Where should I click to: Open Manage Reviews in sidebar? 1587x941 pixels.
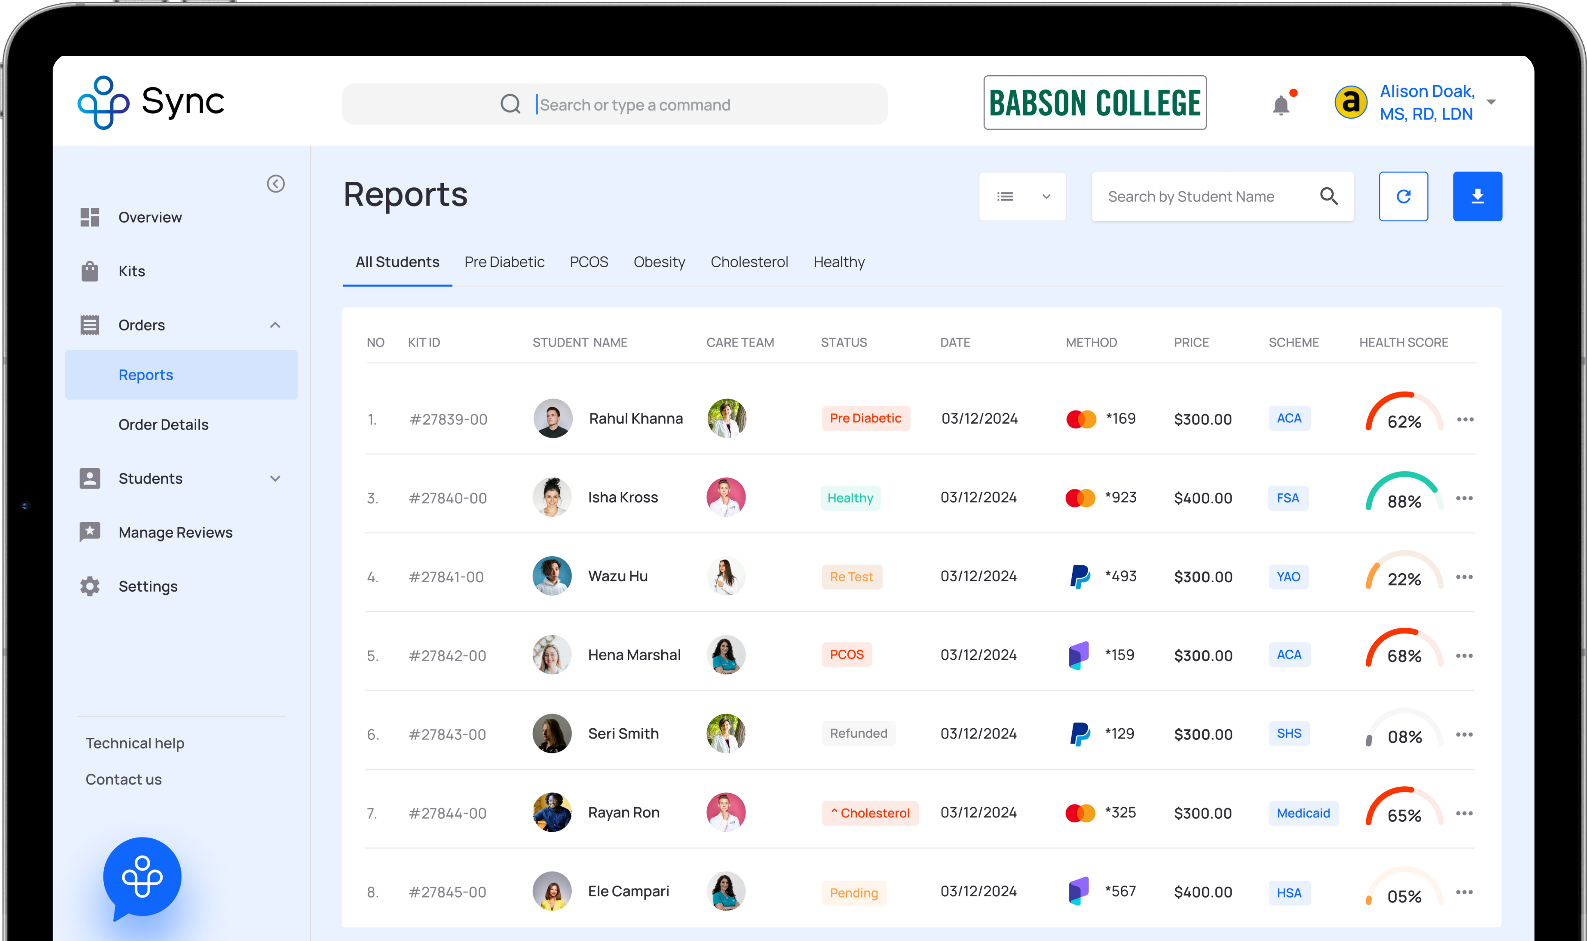point(176,532)
